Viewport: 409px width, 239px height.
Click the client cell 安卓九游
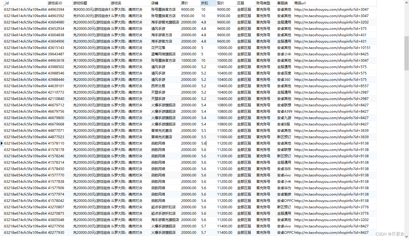coord(285,118)
